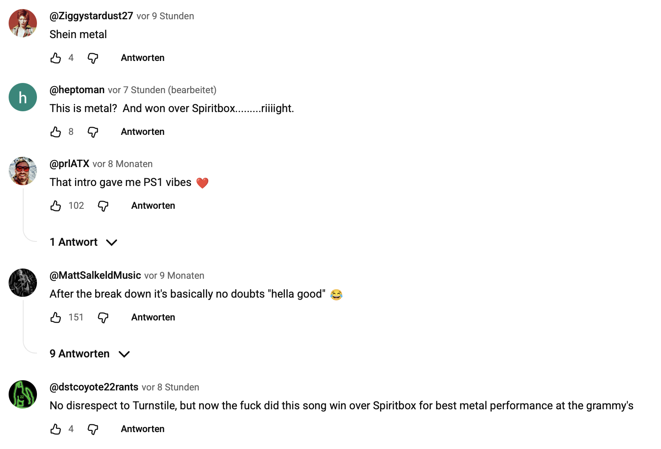This screenshot has width=661, height=449.
Task: Like the "hella good" comment
Action: pyautogui.click(x=56, y=318)
